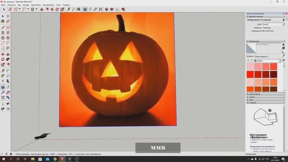Click the material name field
288x162 pixels.
point(269,45)
